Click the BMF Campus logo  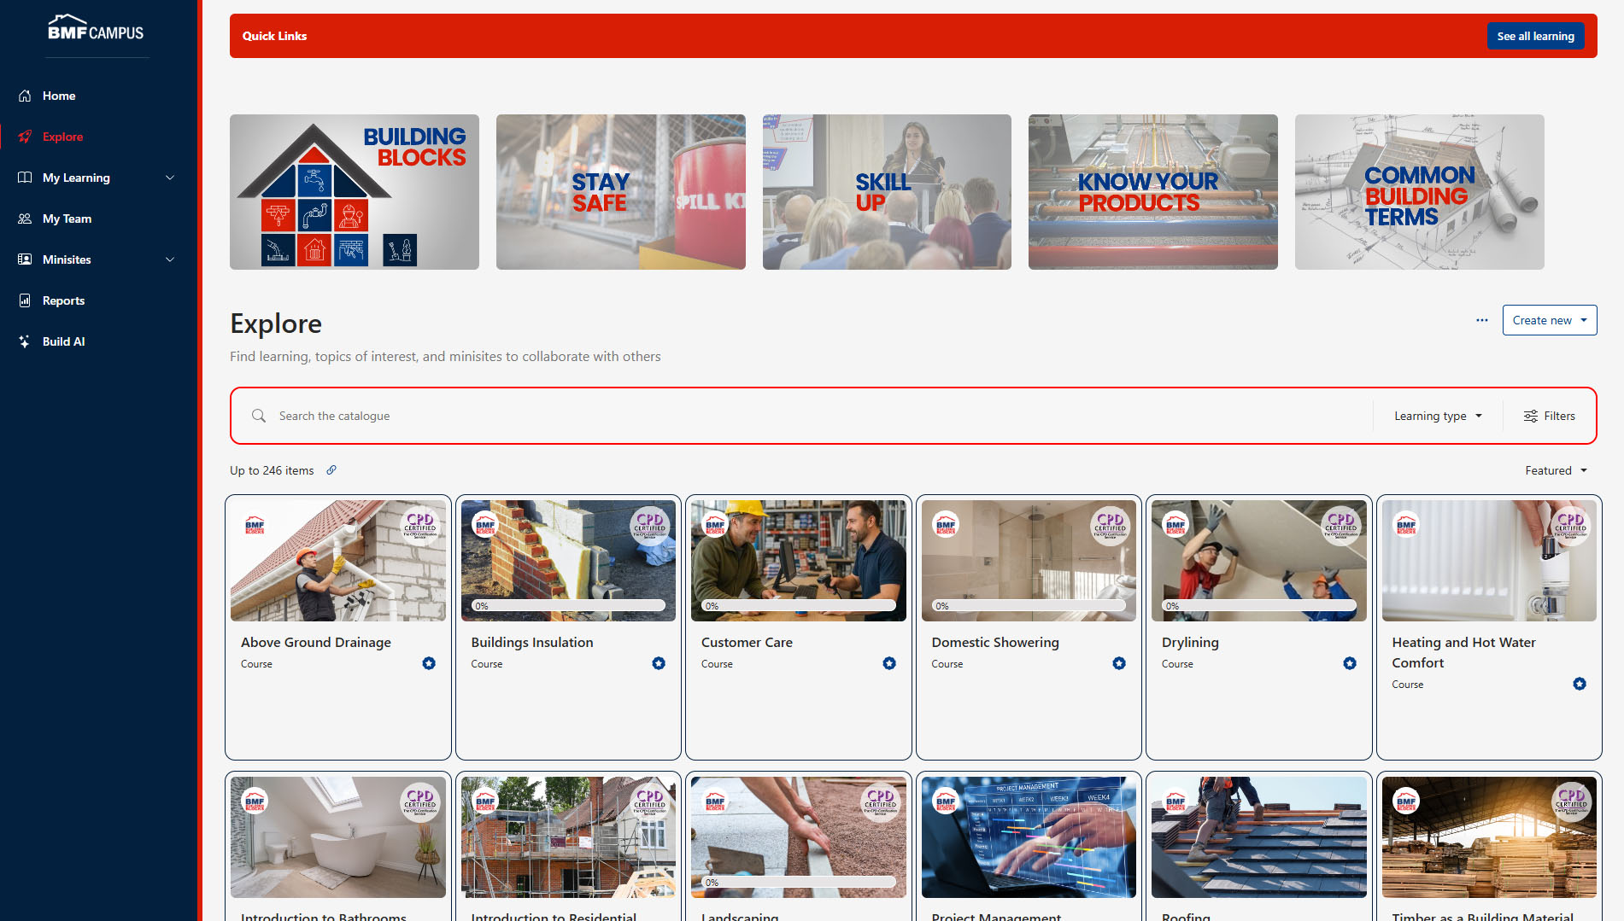tap(96, 28)
